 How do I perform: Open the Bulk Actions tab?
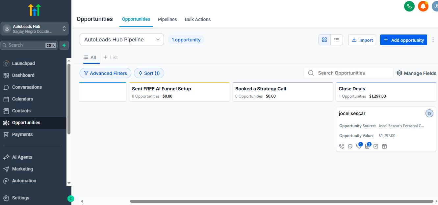[x=197, y=19]
